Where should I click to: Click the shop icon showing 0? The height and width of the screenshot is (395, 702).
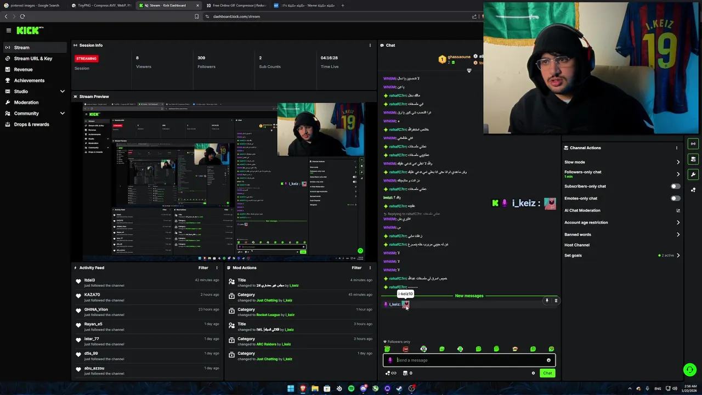pyautogui.click(x=407, y=373)
